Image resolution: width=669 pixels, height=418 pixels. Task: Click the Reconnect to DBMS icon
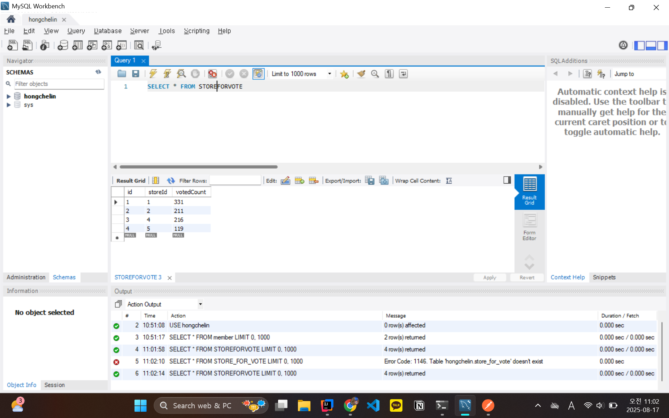click(156, 45)
